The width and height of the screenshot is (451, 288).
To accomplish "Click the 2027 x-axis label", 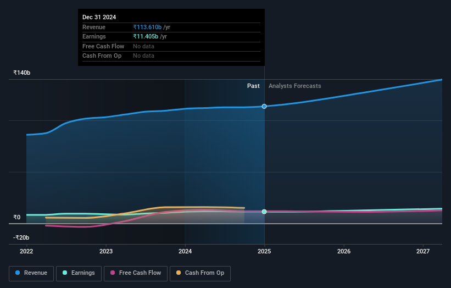I will point(423,252).
